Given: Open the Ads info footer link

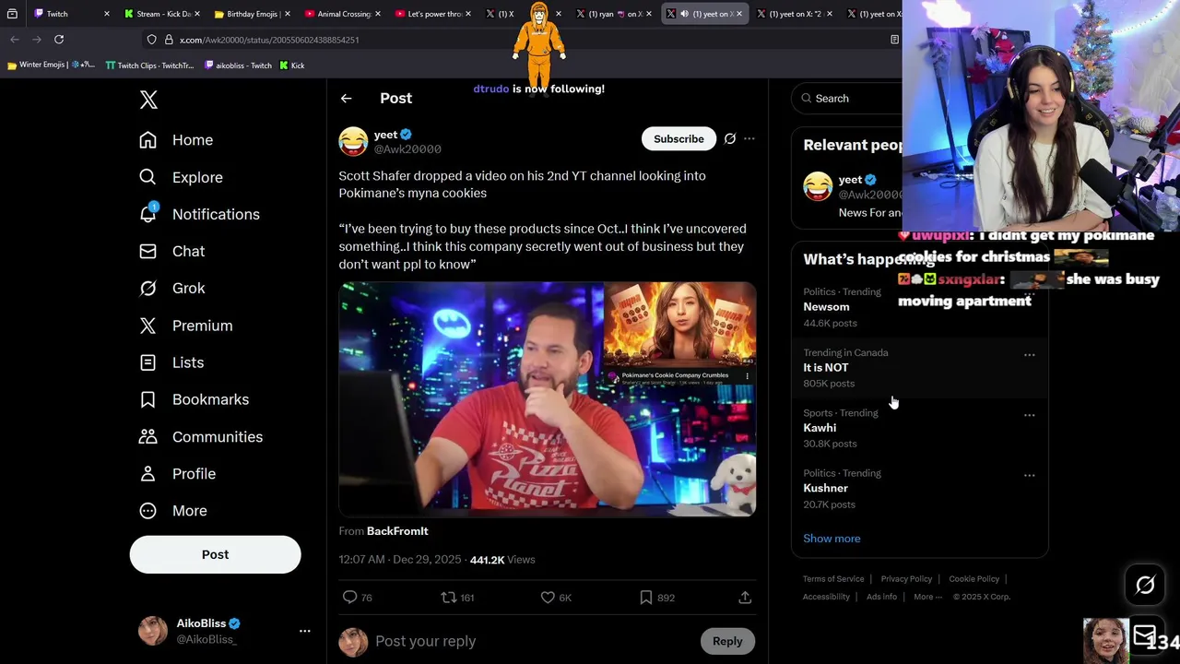Looking at the screenshot, I should (x=881, y=597).
